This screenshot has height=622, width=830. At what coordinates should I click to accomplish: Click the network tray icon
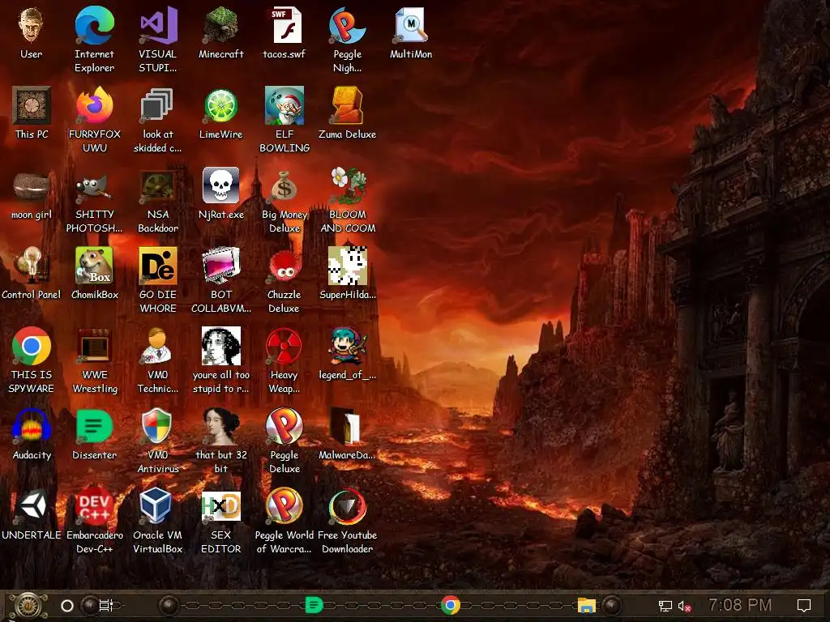pyautogui.click(x=665, y=606)
